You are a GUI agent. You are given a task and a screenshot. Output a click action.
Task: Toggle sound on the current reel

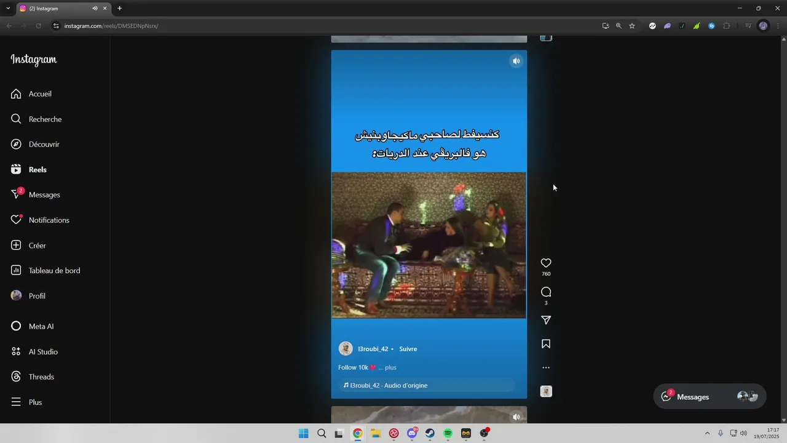pyautogui.click(x=516, y=61)
